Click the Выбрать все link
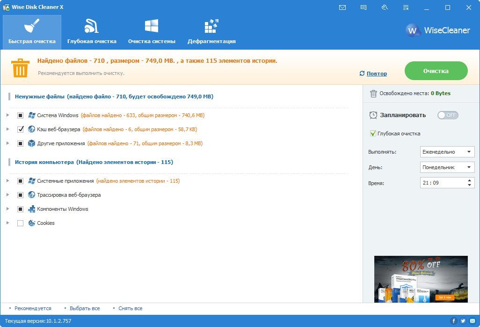480x327 pixels. [x=85, y=308]
